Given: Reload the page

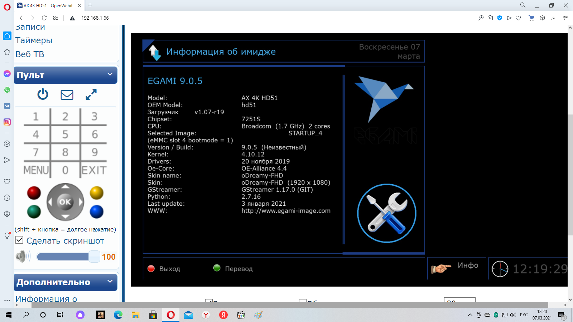Looking at the screenshot, I should (44, 18).
